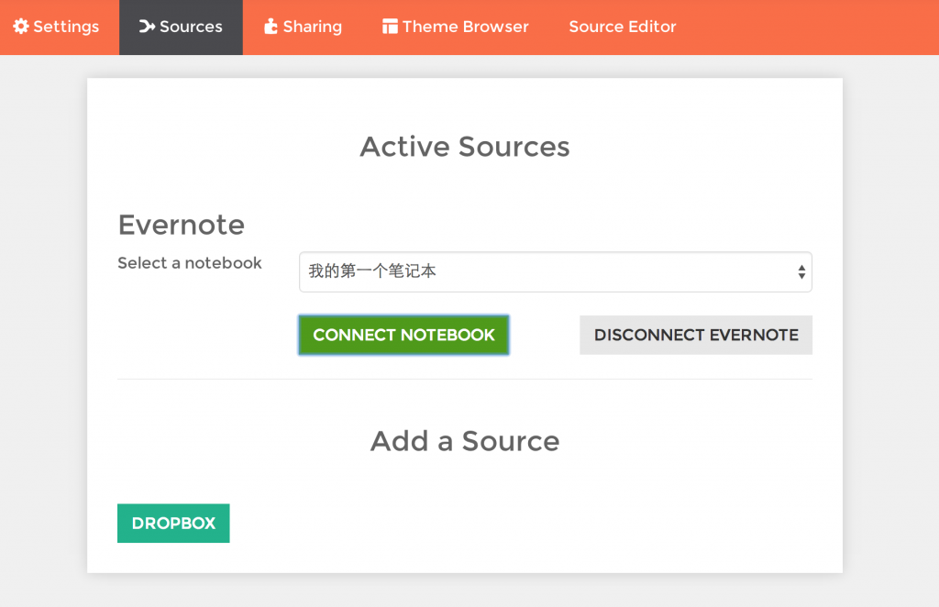Image resolution: width=939 pixels, height=607 pixels.
Task: Click the Sources arrow icon
Action: click(147, 27)
